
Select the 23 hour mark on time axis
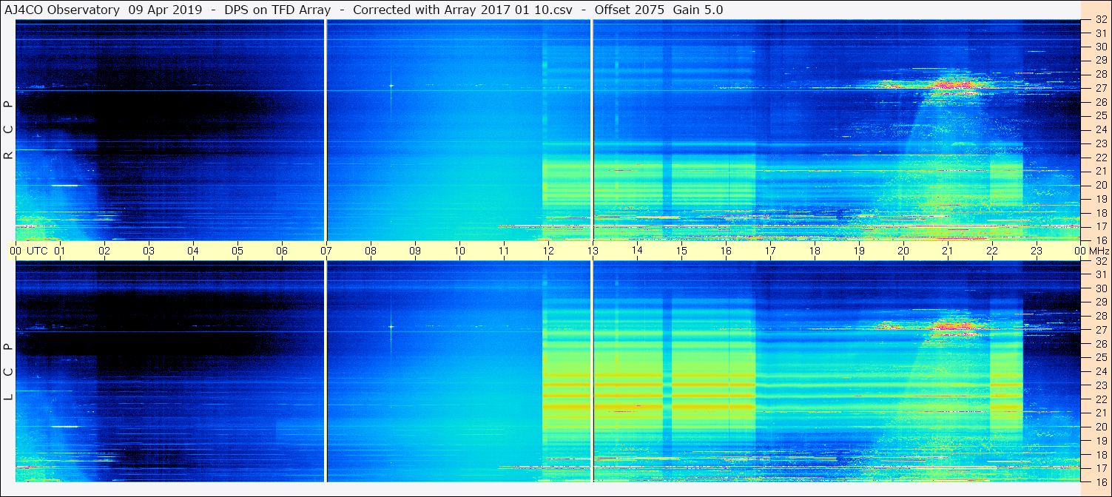pos(1037,251)
